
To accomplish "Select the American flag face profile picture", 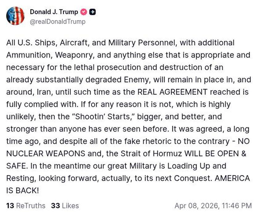I will pyautogui.click(x=15, y=16).
